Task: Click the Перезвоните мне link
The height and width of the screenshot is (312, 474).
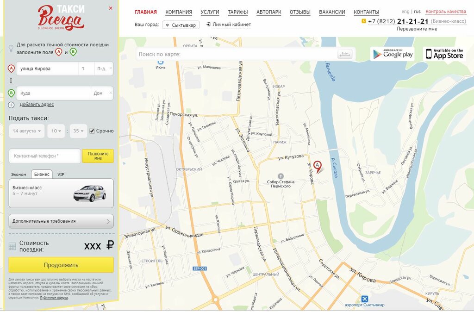Action: pos(417,29)
